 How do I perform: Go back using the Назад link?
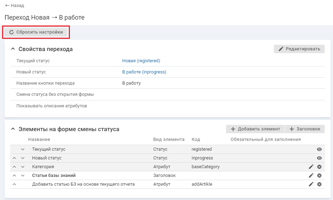tap(15, 6)
